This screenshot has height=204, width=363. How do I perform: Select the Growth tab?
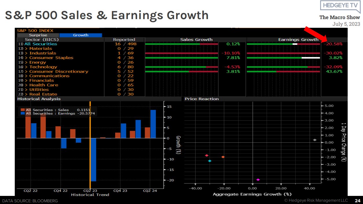80,35
